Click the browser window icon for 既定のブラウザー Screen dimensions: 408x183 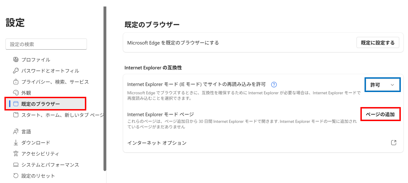(16, 104)
